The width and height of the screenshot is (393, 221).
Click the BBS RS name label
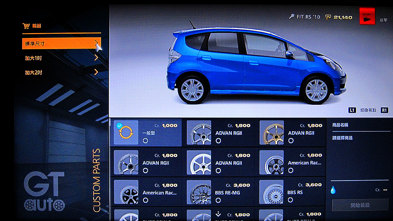pyautogui.click(x=295, y=192)
